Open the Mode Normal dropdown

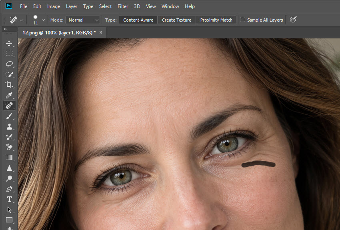point(83,20)
